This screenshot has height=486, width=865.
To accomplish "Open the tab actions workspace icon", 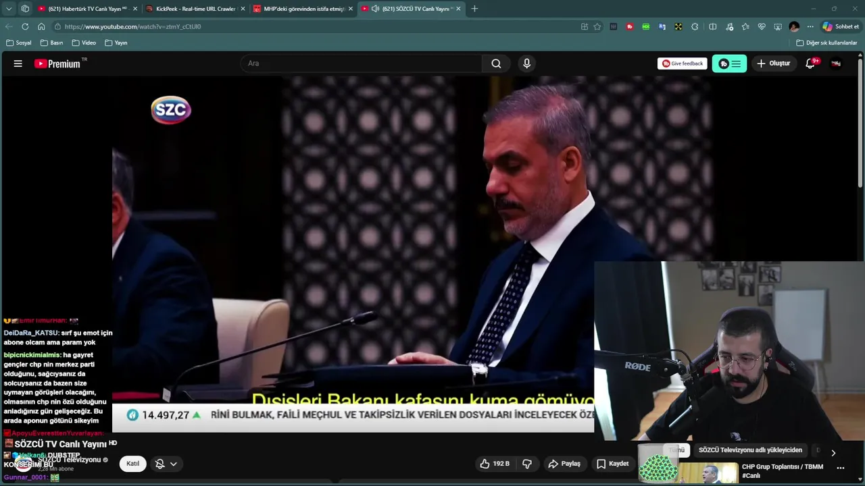I will 25,9.
